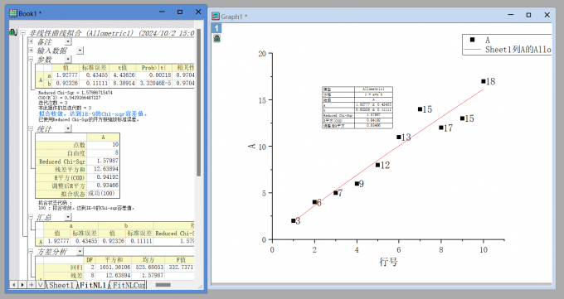
Task: Click the graph legend box
Action: coord(507,45)
